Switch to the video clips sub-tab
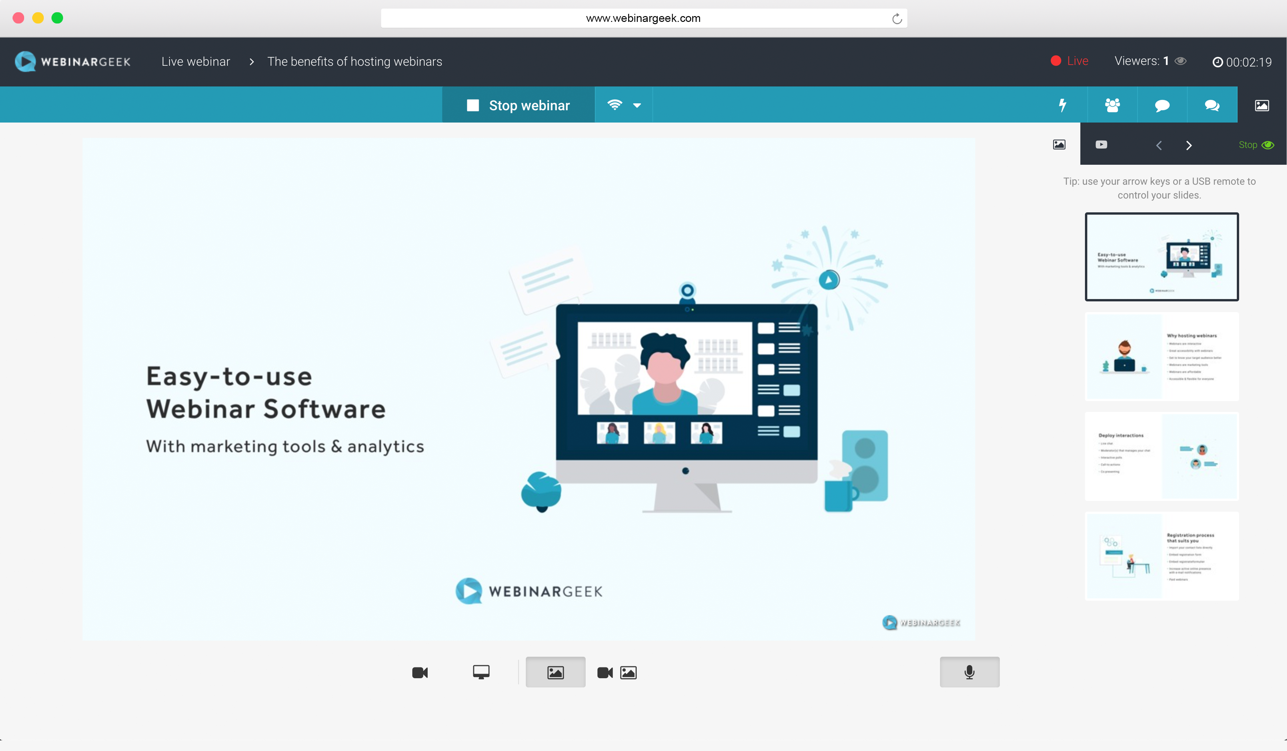This screenshot has height=751, width=1287. [1102, 145]
